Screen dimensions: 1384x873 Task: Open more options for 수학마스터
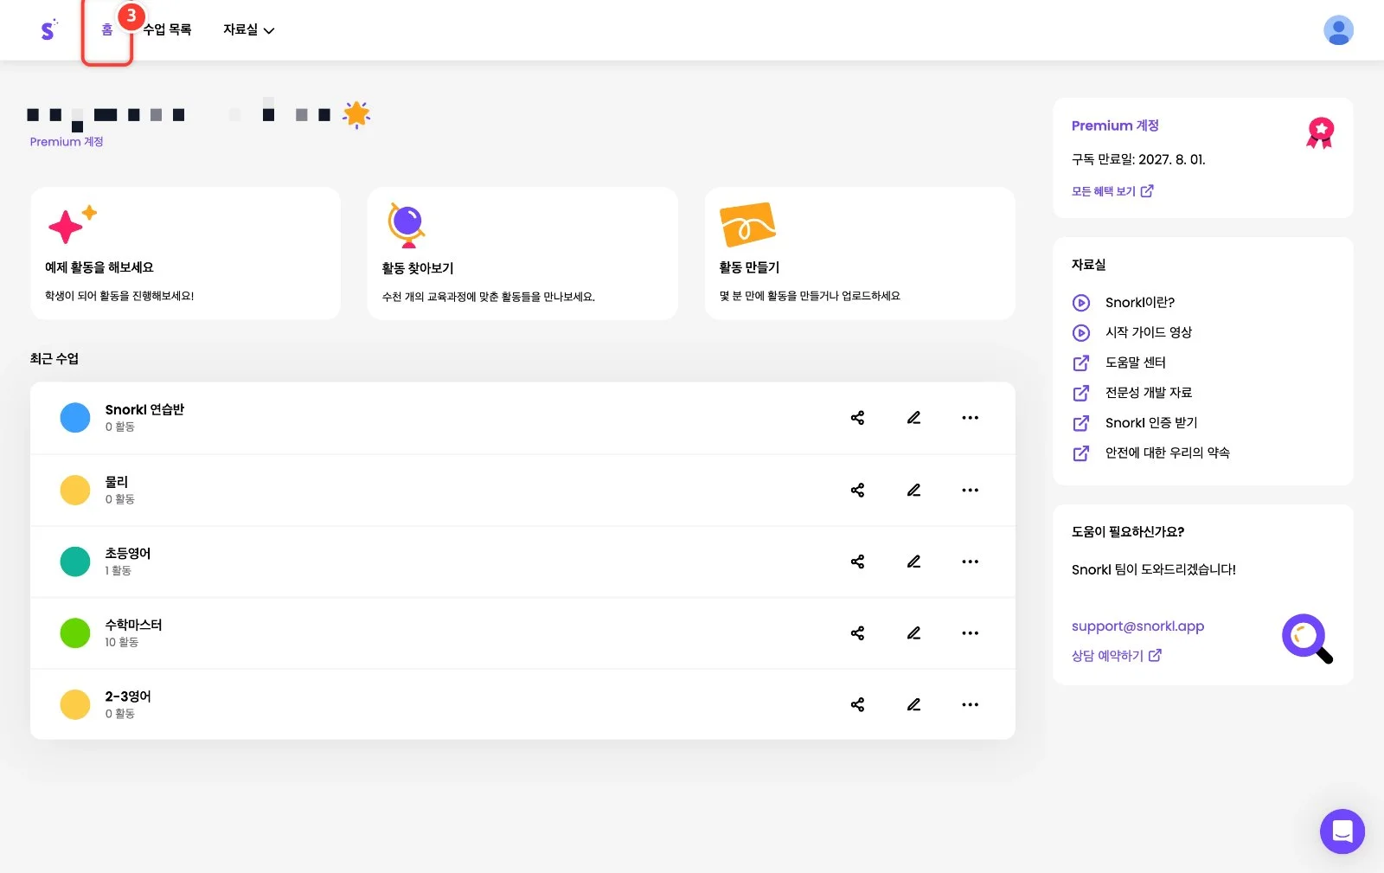click(970, 633)
